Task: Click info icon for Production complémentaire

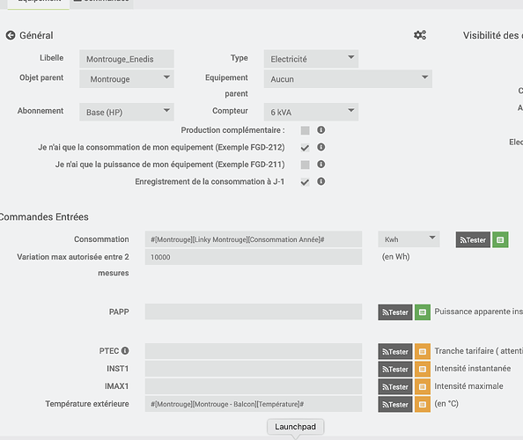Action: pos(320,130)
